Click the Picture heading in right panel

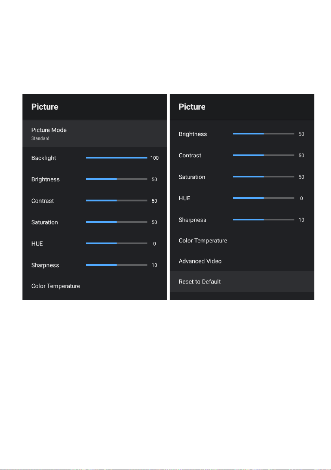point(192,107)
